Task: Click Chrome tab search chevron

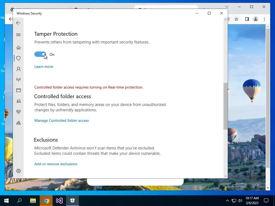Action: pos(227,7)
